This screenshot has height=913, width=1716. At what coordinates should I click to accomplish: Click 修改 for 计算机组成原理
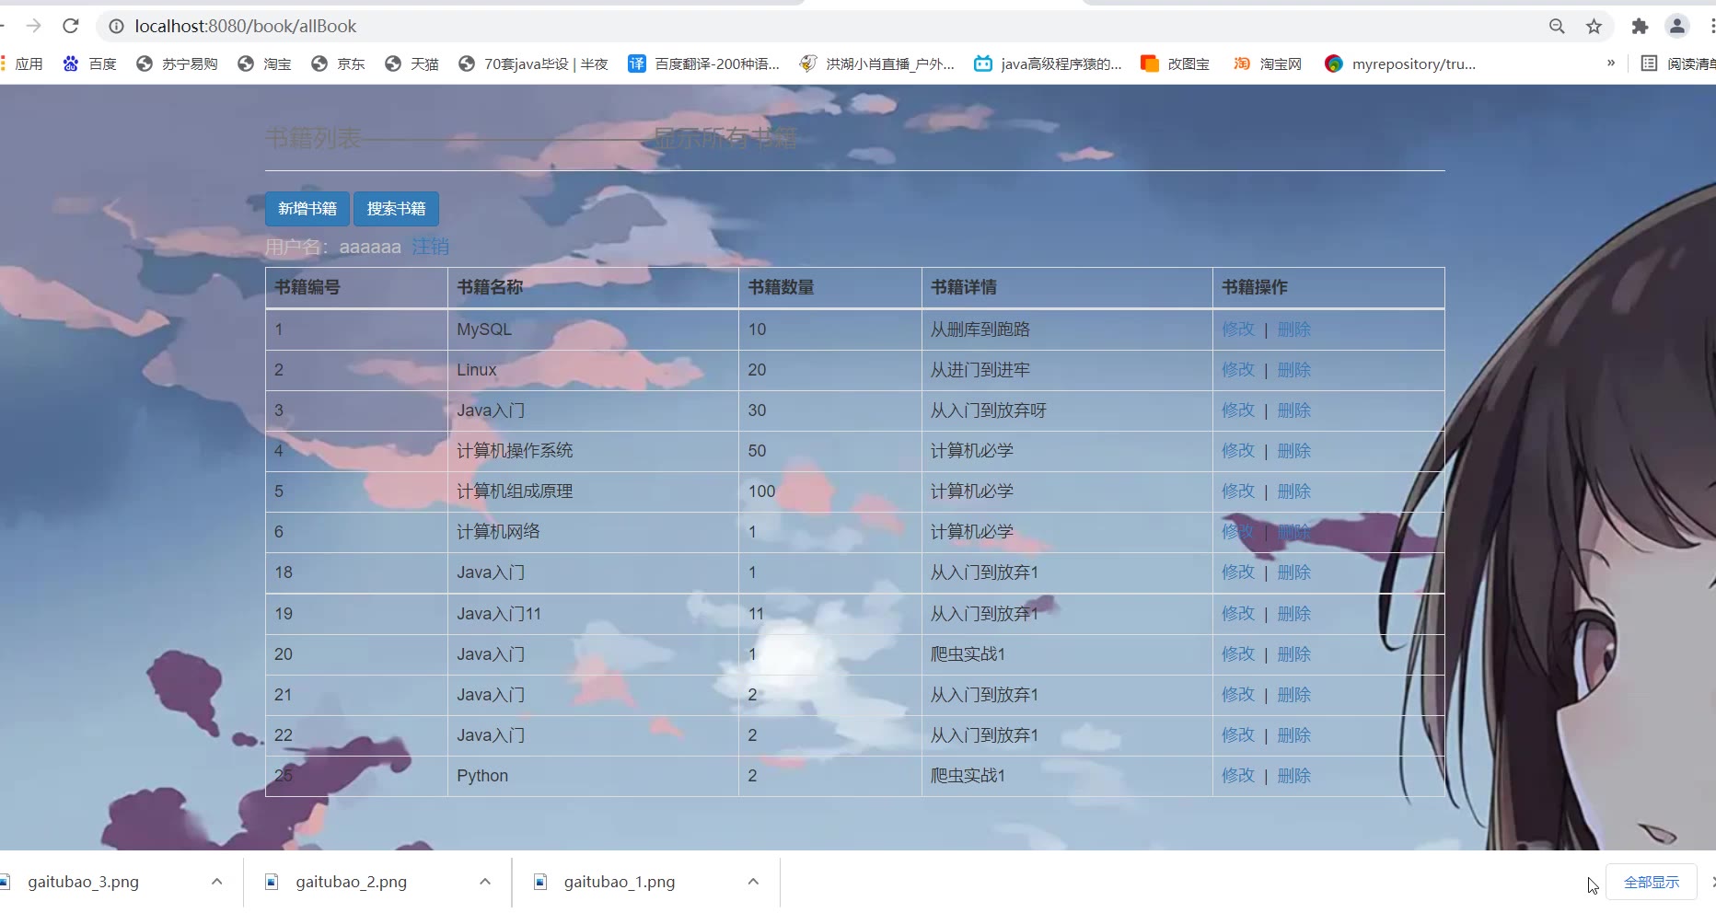click(x=1238, y=491)
